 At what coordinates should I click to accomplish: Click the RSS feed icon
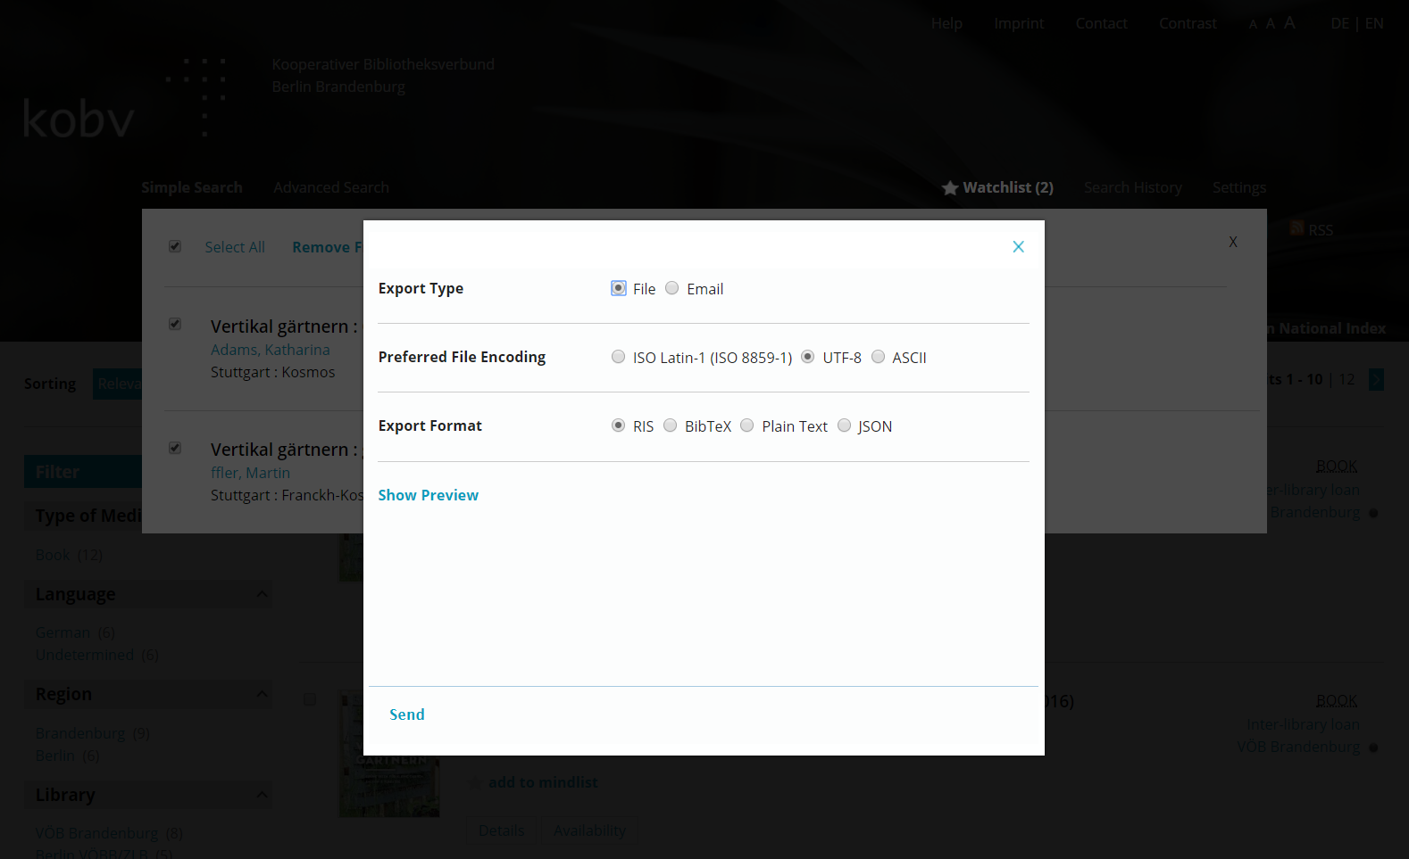(1296, 228)
